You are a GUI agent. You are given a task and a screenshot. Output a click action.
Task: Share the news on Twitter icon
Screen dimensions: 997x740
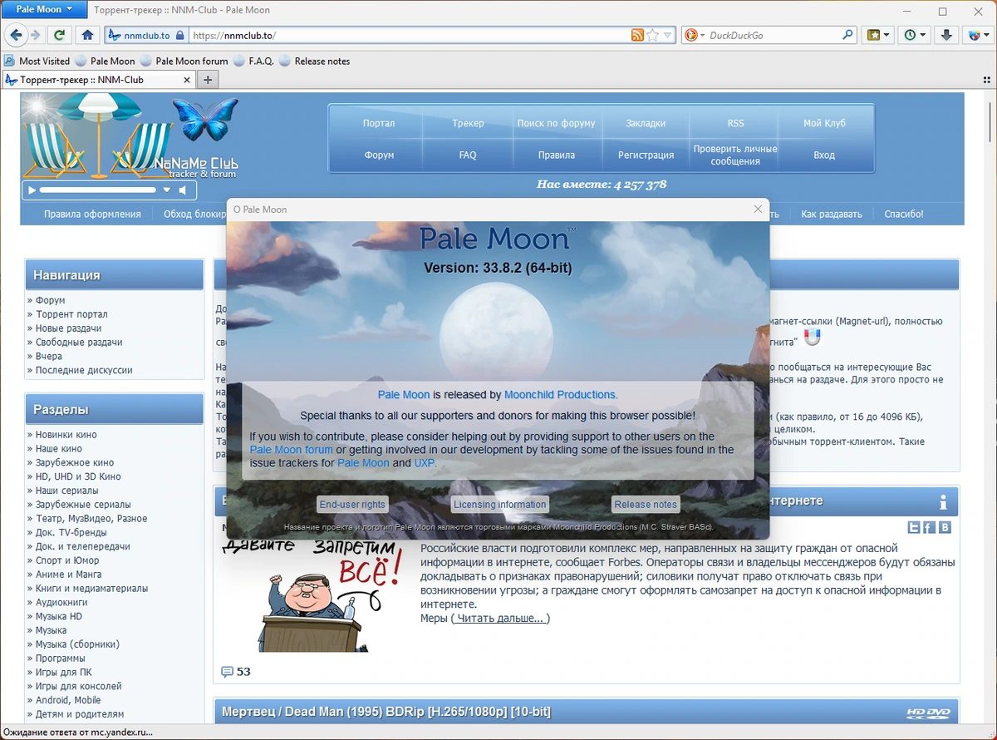tap(913, 527)
